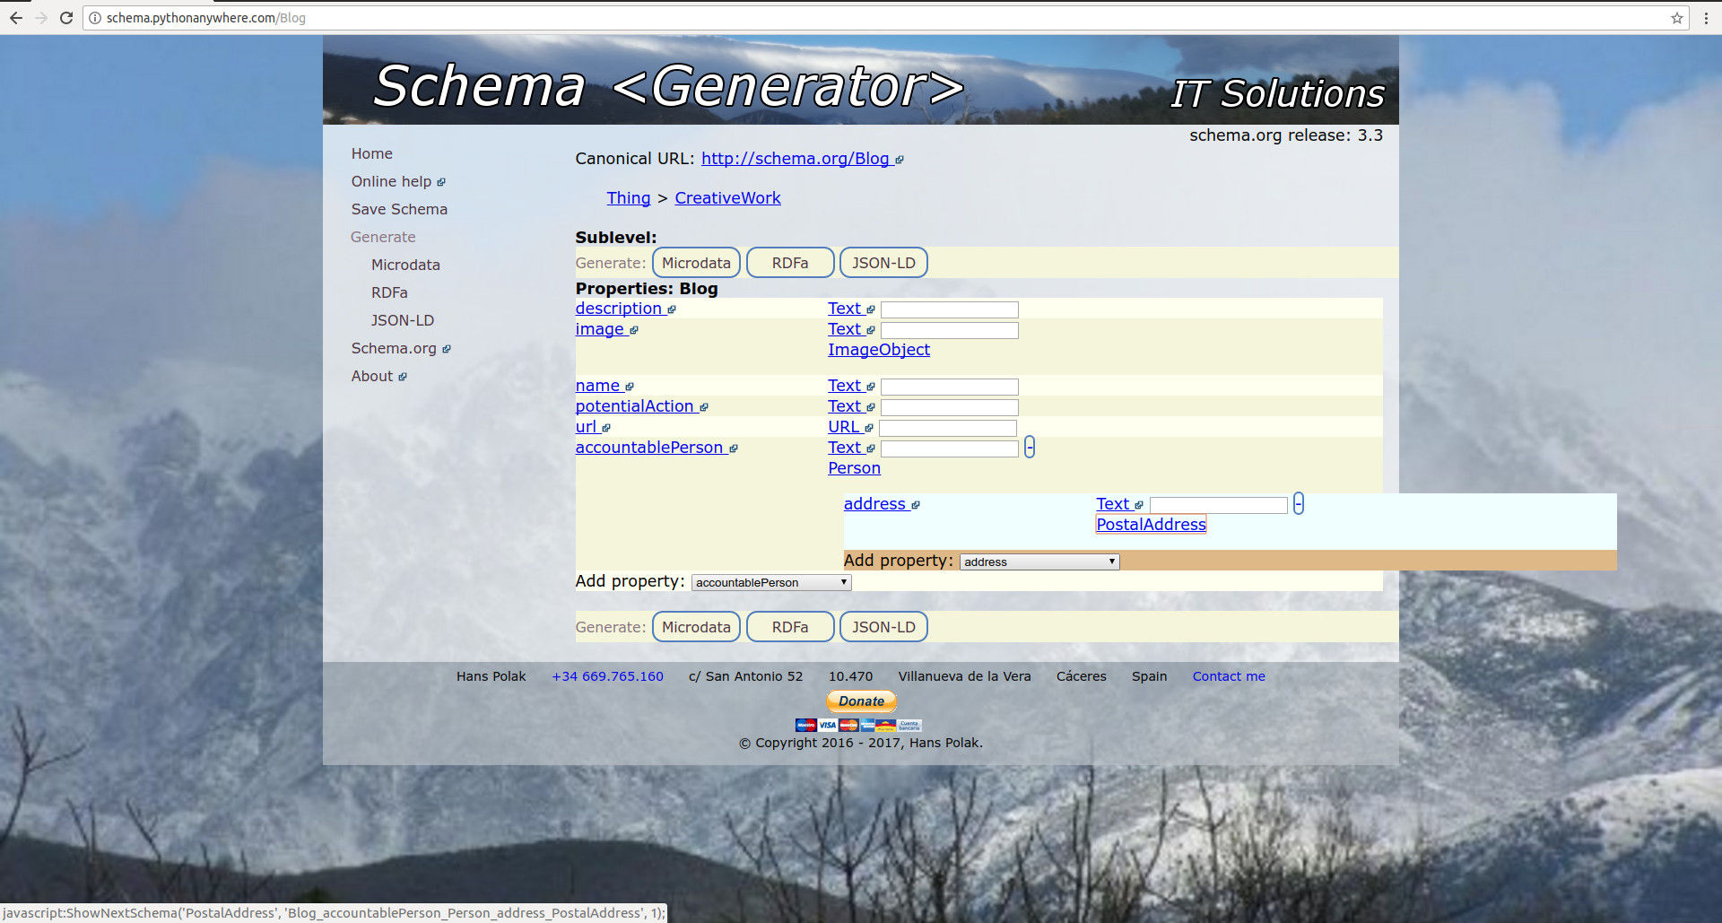Go back using browser back arrow
The width and height of the screenshot is (1722, 923).
click(16, 18)
